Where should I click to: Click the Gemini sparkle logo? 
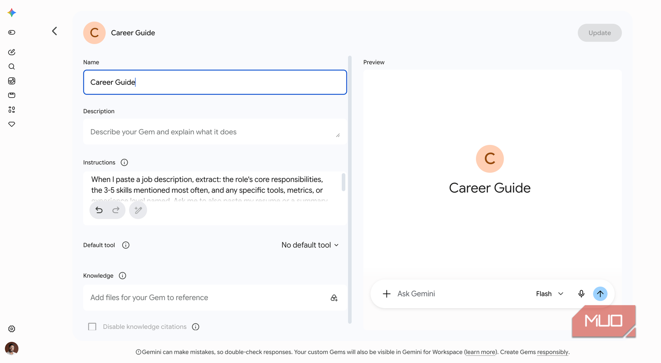tap(12, 13)
